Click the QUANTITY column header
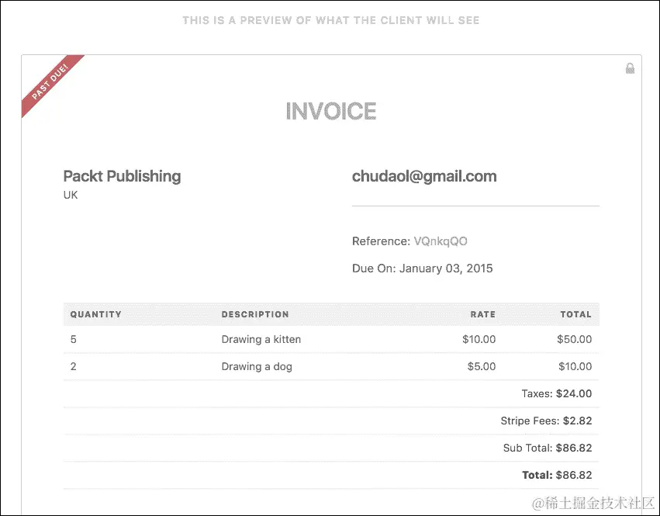The width and height of the screenshot is (660, 516). [x=96, y=314]
